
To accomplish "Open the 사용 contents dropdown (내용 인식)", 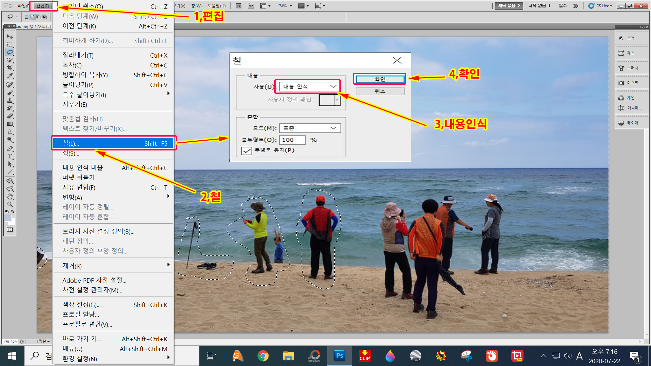I will (x=310, y=87).
